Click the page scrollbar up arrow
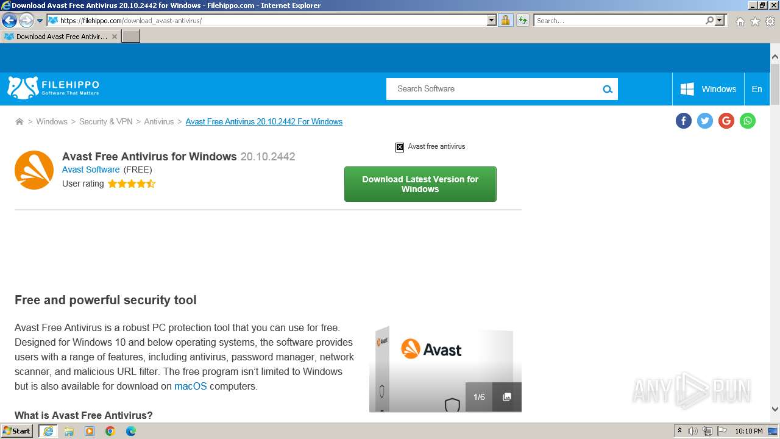The image size is (780, 439). 775,57
